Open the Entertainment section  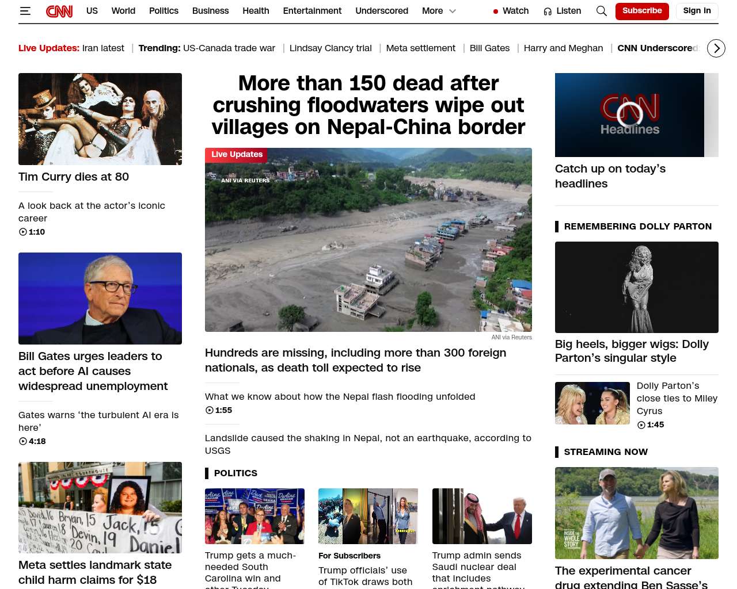click(x=312, y=11)
